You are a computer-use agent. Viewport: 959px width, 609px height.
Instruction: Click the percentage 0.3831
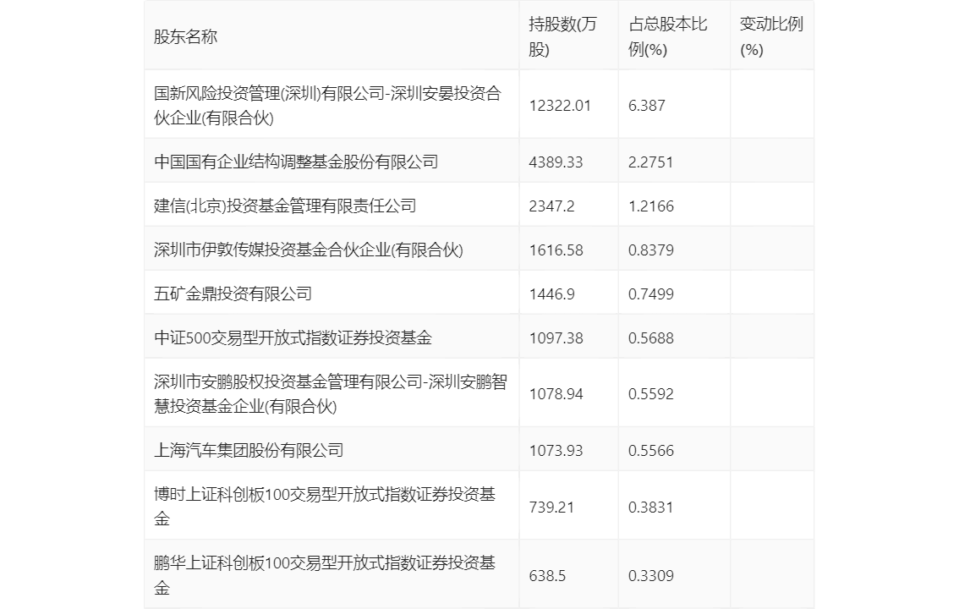point(651,507)
